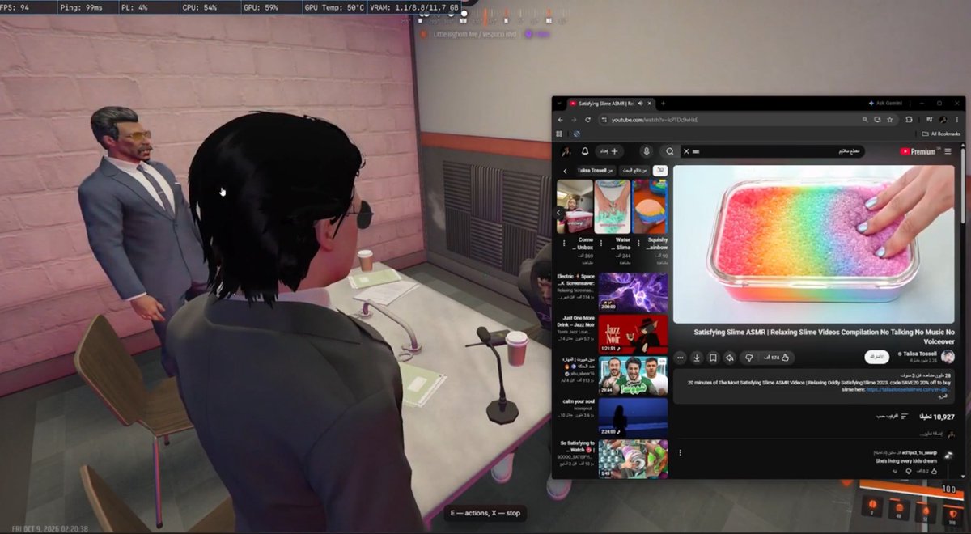Clear the YouTube search box

click(686, 151)
